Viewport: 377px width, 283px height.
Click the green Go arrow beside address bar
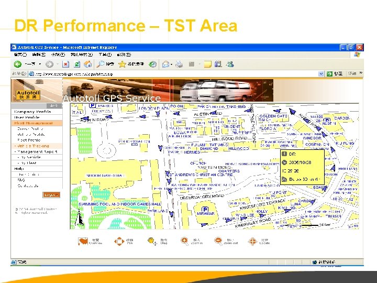pyautogui.click(x=329, y=74)
